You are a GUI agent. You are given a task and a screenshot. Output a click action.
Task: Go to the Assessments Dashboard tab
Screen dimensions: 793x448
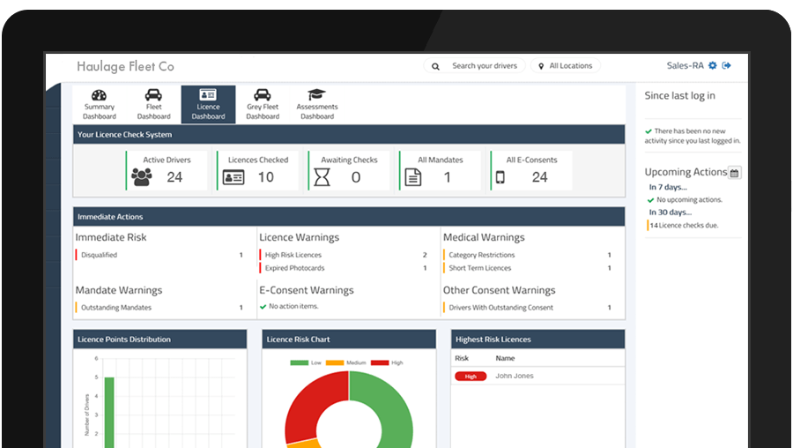[317, 104]
